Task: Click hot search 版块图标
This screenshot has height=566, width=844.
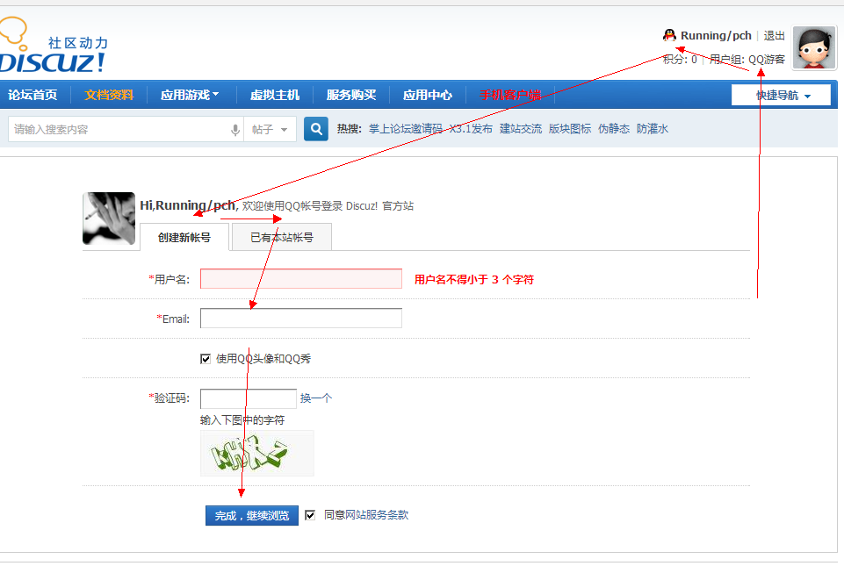Action: [x=570, y=129]
